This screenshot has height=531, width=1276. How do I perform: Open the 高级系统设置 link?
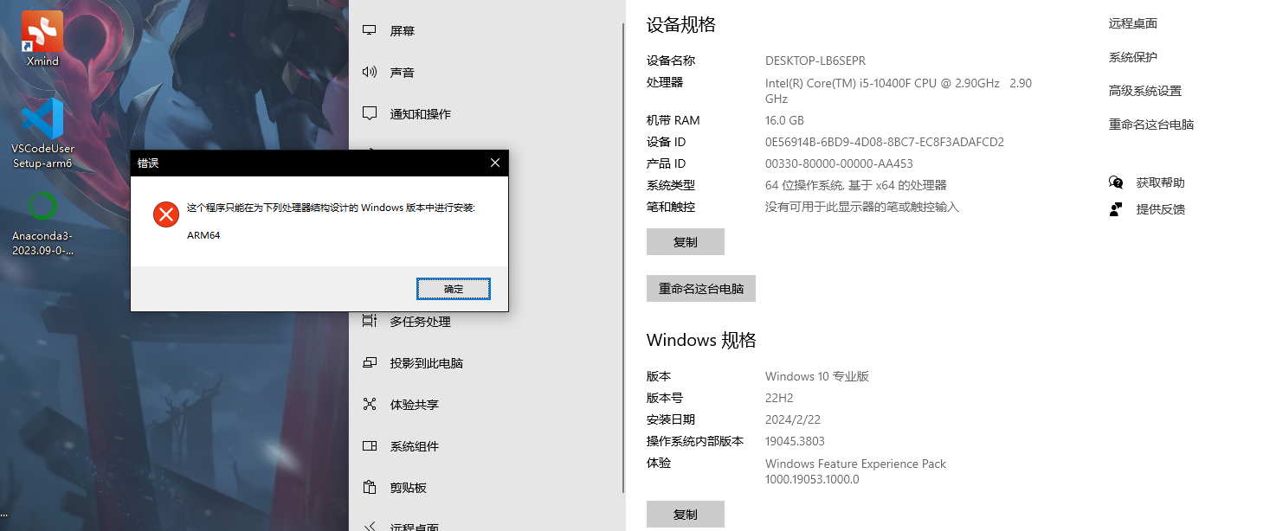1145,91
